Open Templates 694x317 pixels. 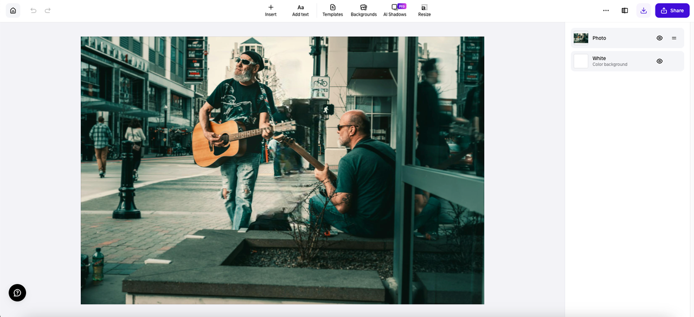(x=332, y=10)
